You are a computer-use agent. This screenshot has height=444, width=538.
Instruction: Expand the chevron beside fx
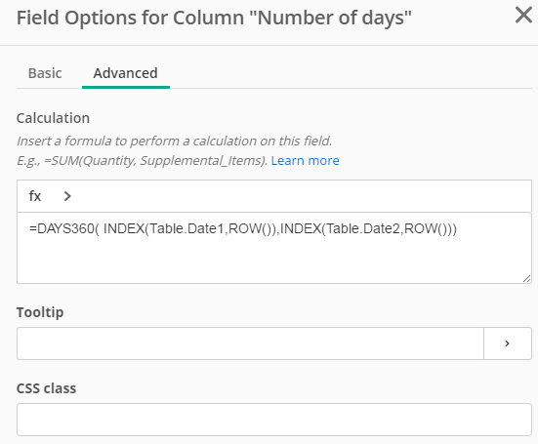67,196
